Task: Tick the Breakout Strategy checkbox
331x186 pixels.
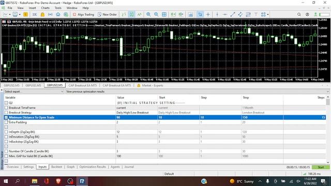Action: click(6, 113)
